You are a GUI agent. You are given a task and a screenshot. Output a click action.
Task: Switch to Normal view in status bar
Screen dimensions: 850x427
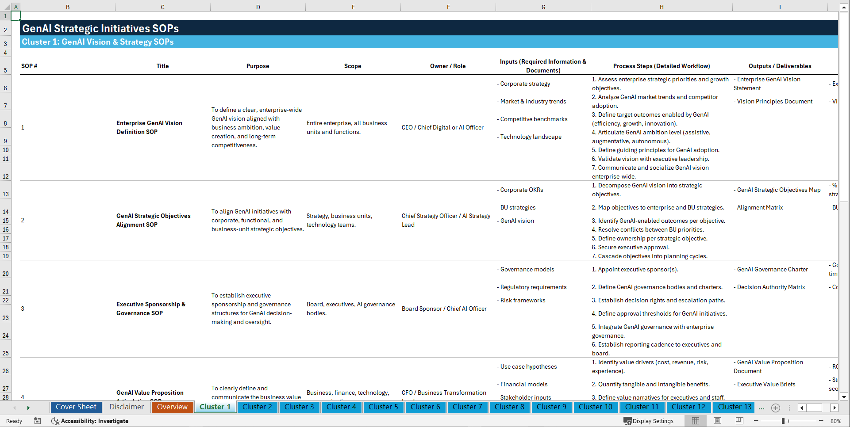695,421
